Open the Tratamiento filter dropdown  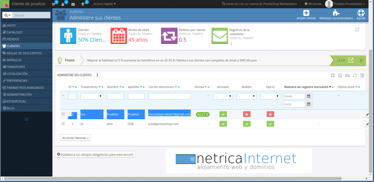pyautogui.click(x=91, y=96)
